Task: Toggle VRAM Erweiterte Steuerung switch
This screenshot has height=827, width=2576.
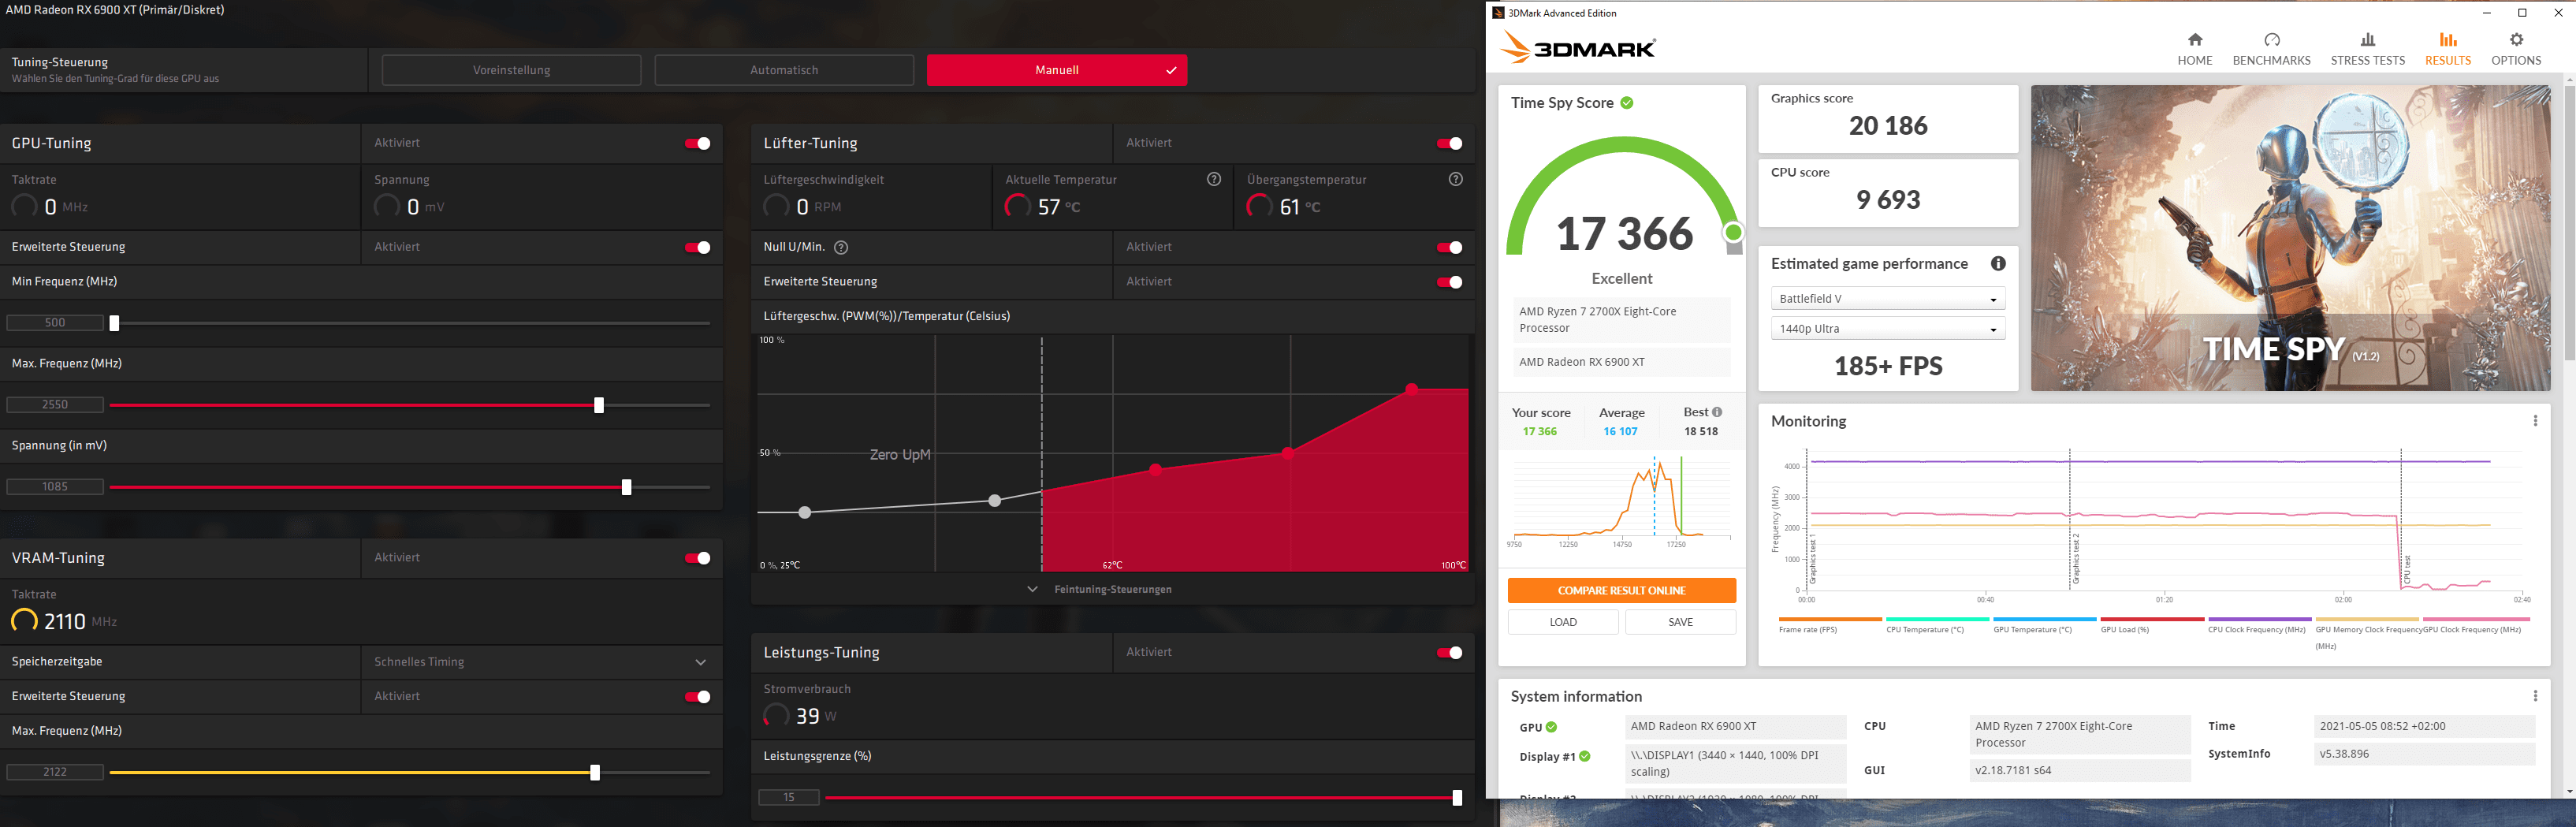Action: tap(697, 696)
